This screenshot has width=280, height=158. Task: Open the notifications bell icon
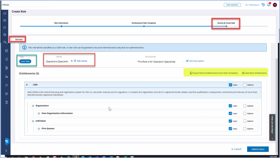(x=269, y=5)
